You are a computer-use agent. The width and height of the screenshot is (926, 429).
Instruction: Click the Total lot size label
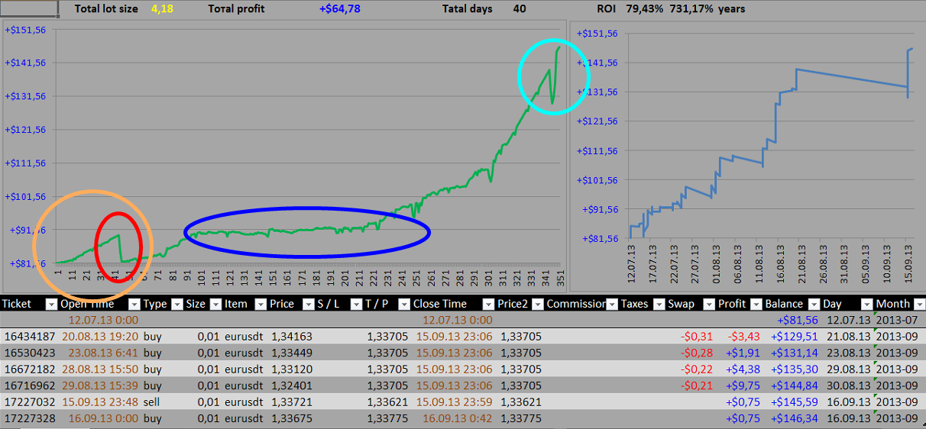(x=107, y=9)
